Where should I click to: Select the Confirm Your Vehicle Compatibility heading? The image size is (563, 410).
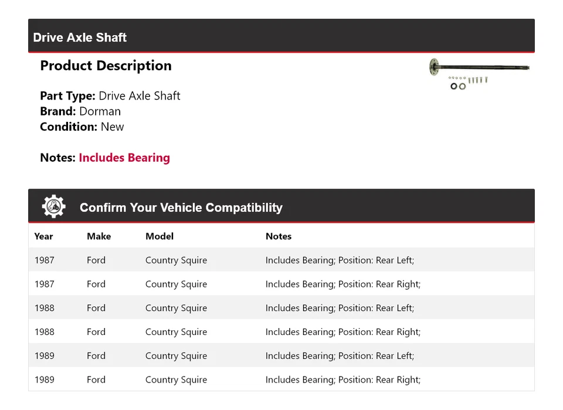tap(181, 208)
